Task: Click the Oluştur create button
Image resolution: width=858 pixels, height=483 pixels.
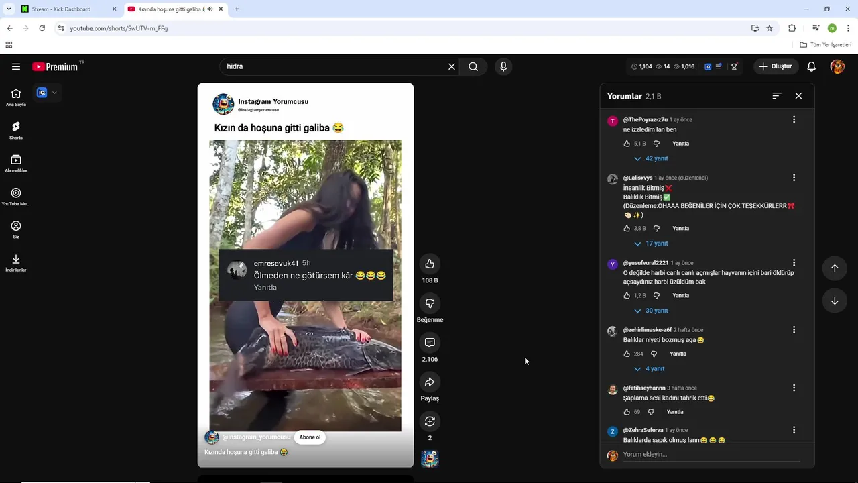Action: (775, 66)
